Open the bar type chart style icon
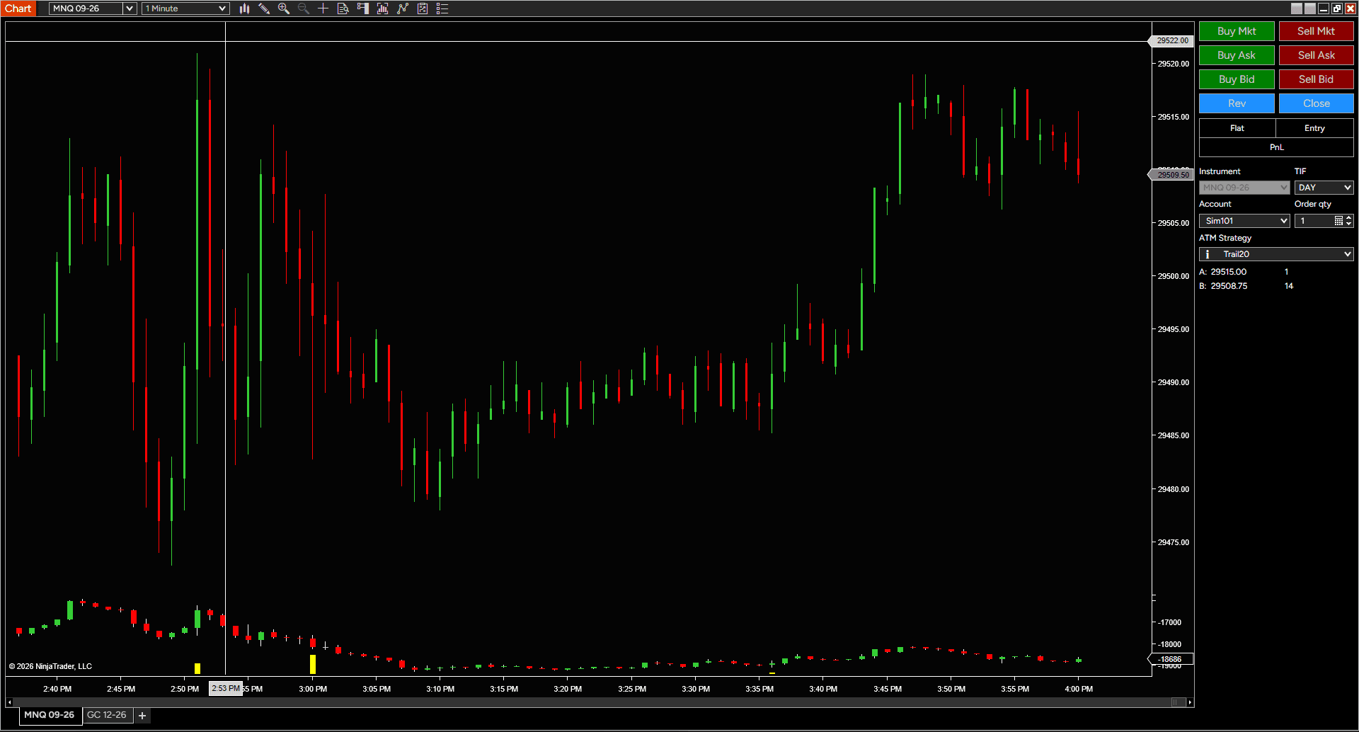 point(244,8)
